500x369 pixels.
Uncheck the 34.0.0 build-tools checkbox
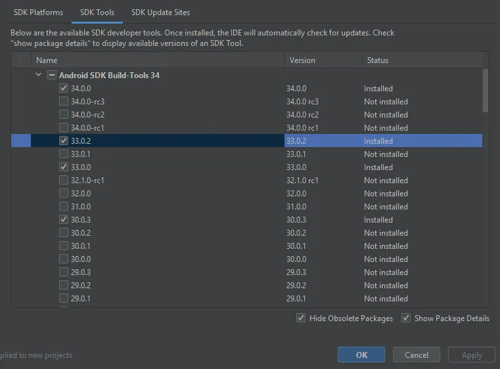coord(64,88)
